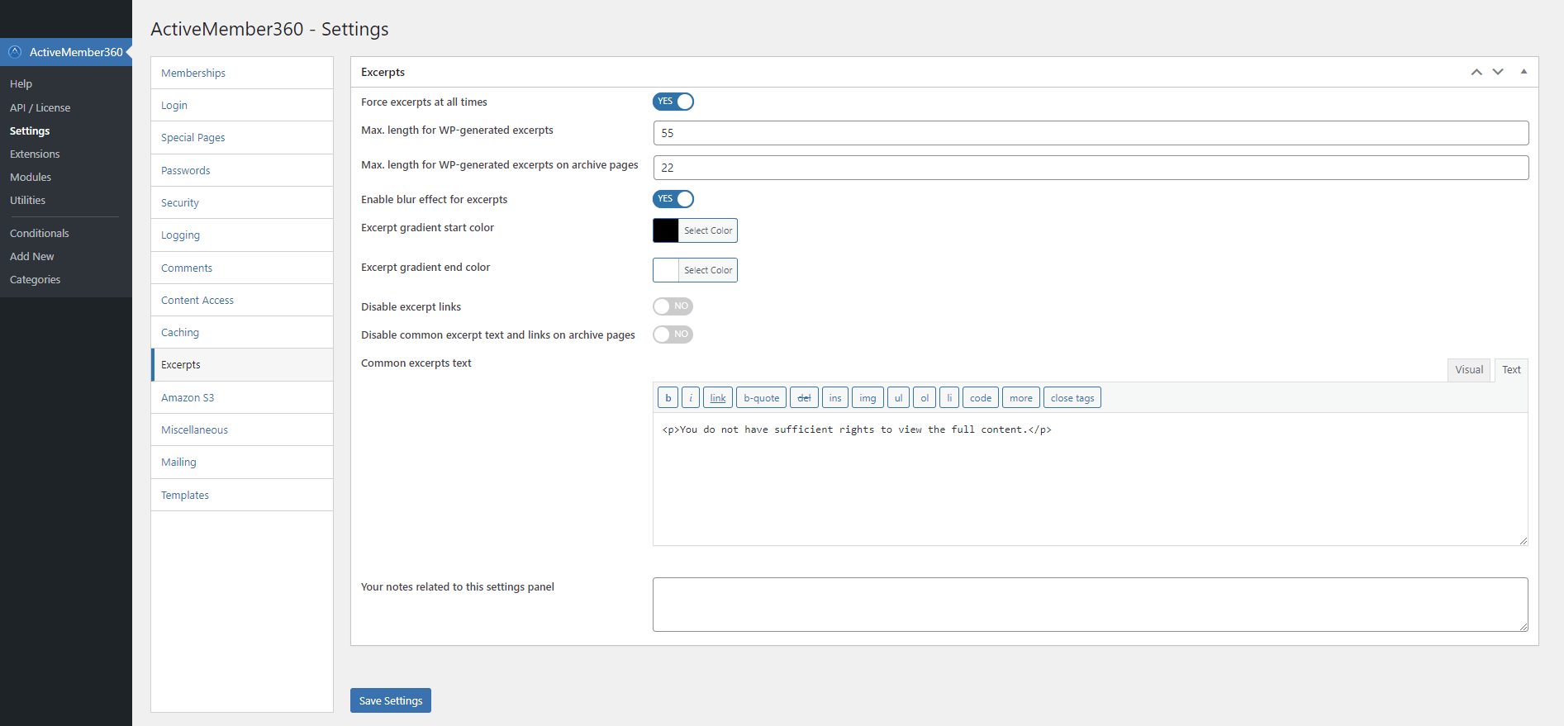Enable Disable common excerpt text on archive pages

click(x=673, y=335)
